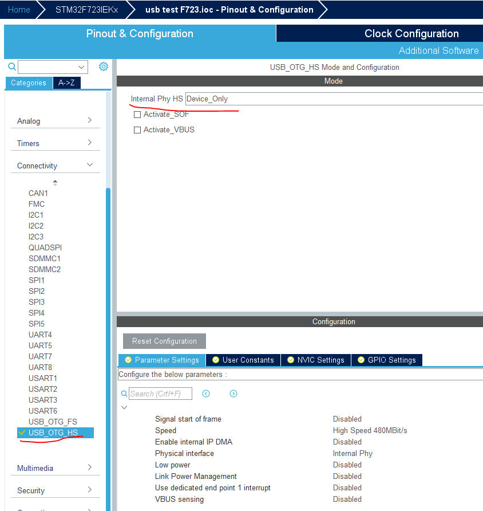Open the Internal Phy HS mode dropdown
Viewport: 483px width, 511px height.
click(334, 99)
